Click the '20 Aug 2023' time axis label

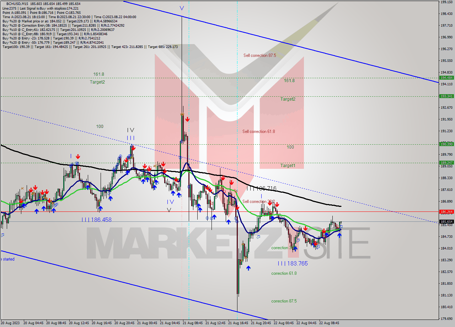pyautogui.click(x=10, y=323)
